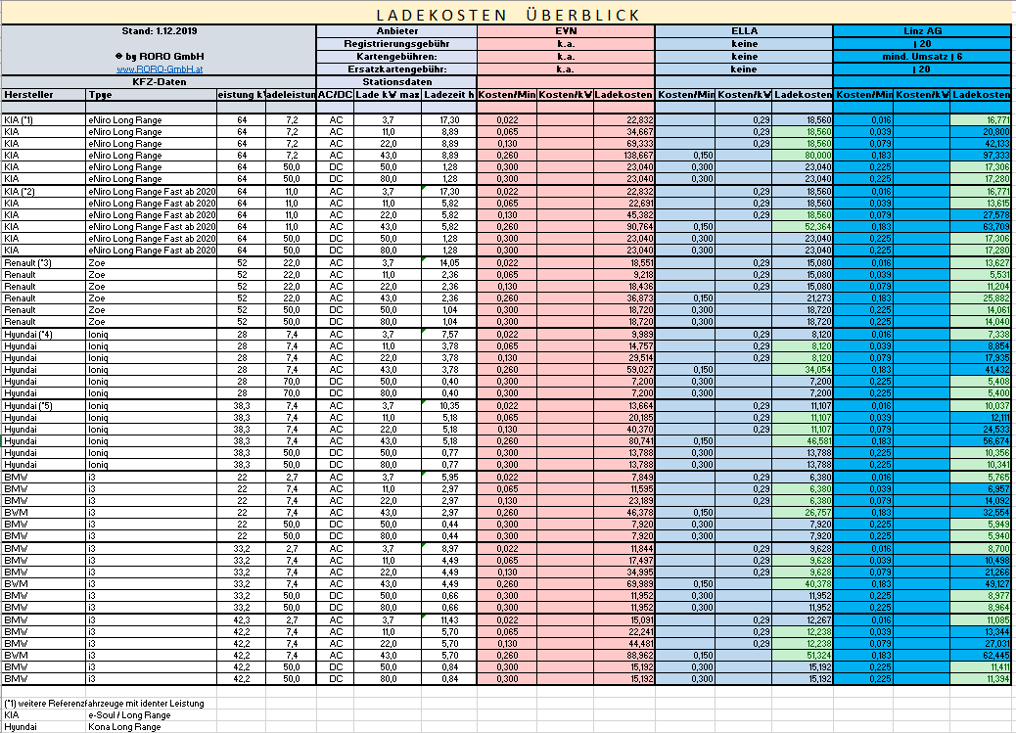Viewport: 1016px width, 733px height.
Task: Select the EVN provider header cell
Action: coord(565,31)
